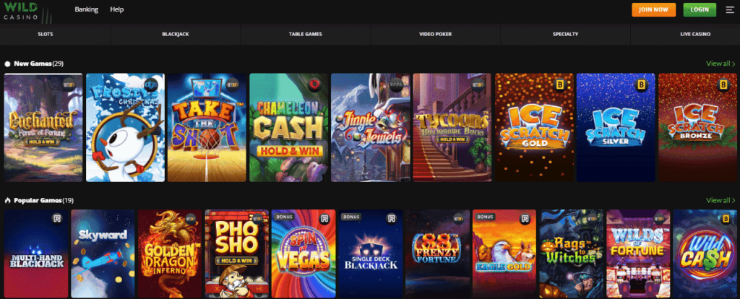This screenshot has height=299, width=740.
Task: Open the Help menu item
Action: (116, 9)
